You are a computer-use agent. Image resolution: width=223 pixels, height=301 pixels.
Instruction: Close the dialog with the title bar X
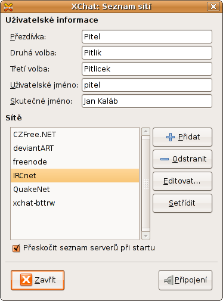pos(213,7)
